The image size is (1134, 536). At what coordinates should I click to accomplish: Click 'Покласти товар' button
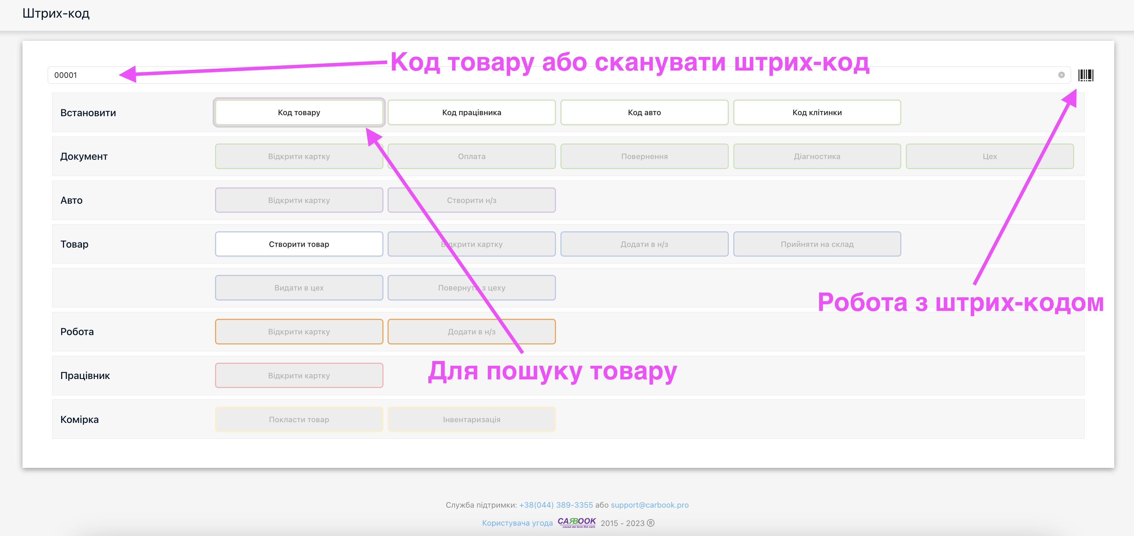point(299,419)
